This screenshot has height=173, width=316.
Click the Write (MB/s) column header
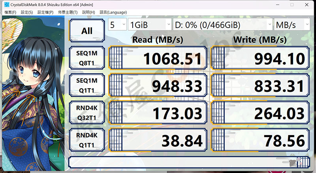pyautogui.click(x=260, y=39)
